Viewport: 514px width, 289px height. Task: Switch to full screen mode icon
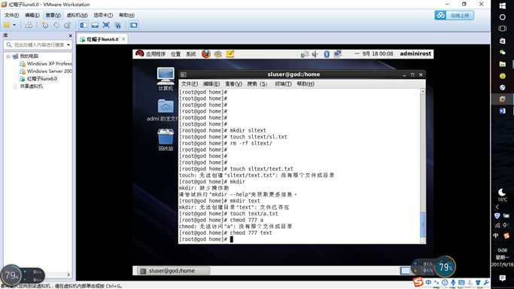pyautogui.click(x=106, y=26)
